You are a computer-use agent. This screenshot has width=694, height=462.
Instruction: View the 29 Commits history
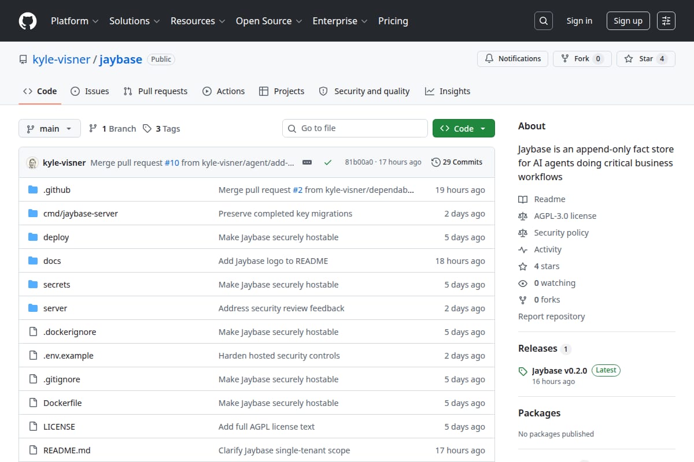(457, 162)
